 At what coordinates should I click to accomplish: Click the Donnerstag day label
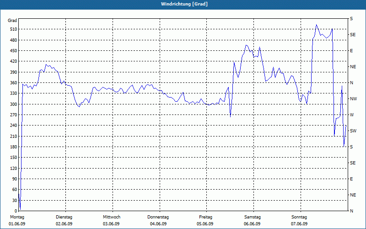tap(158, 217)
